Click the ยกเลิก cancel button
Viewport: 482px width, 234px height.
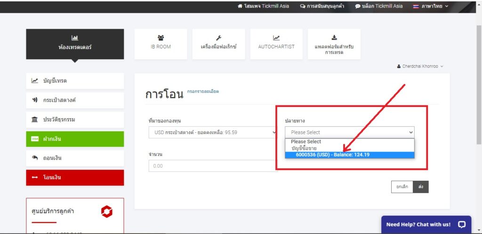point(402,187)
